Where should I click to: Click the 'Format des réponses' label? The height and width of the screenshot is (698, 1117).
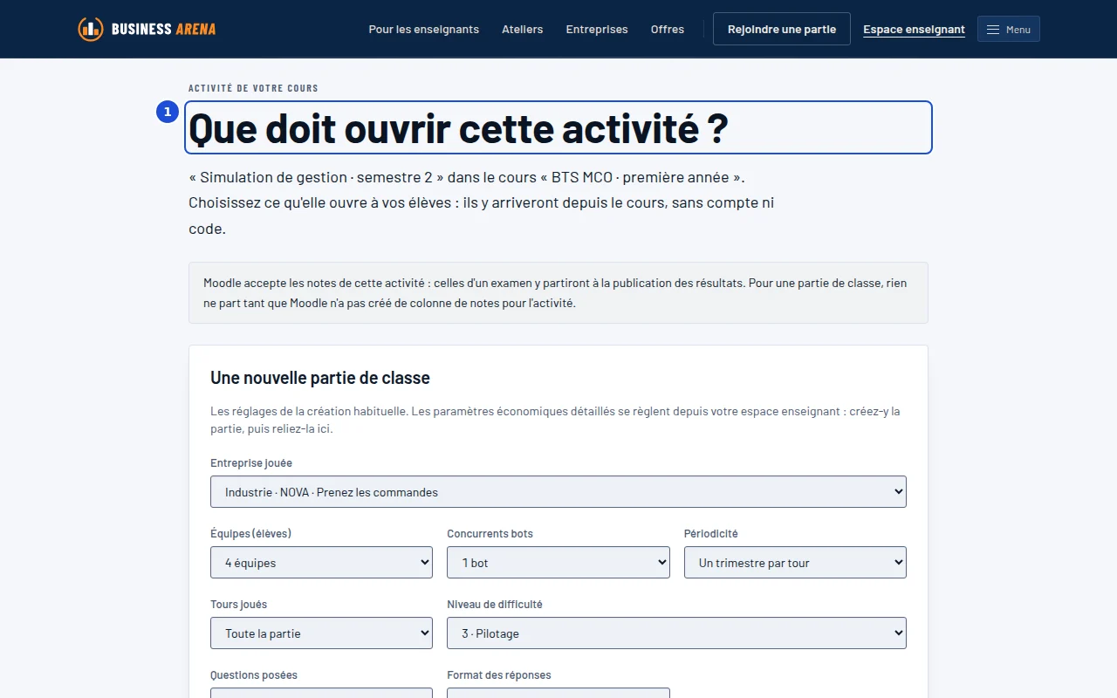tap(499, 675)
